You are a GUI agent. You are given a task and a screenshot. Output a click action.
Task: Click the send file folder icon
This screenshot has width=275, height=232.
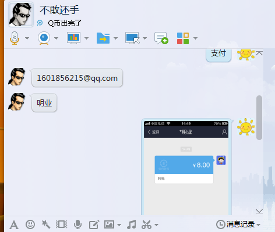point(103,38)
